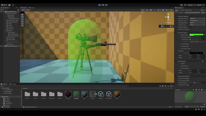Select Global Volume in Hierarchy
This screenshot has height=116, width=206.
(13, 22)
